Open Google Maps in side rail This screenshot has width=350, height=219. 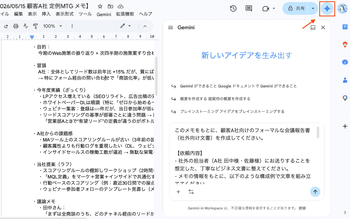tap(345, 98)
